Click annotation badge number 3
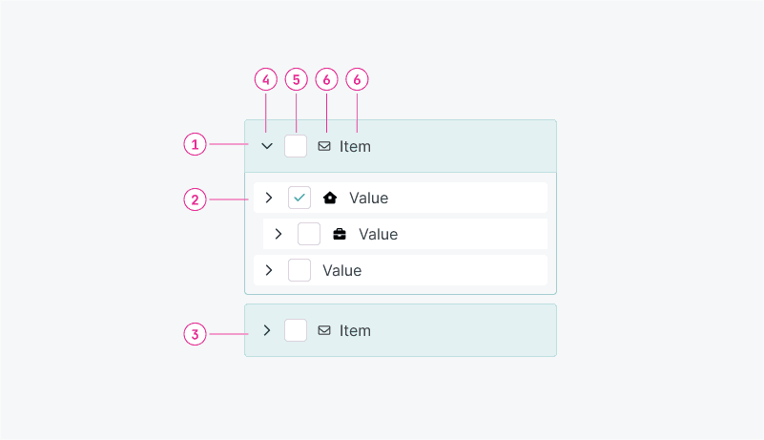This screenshot has height=440, width=764. point(195,334)
